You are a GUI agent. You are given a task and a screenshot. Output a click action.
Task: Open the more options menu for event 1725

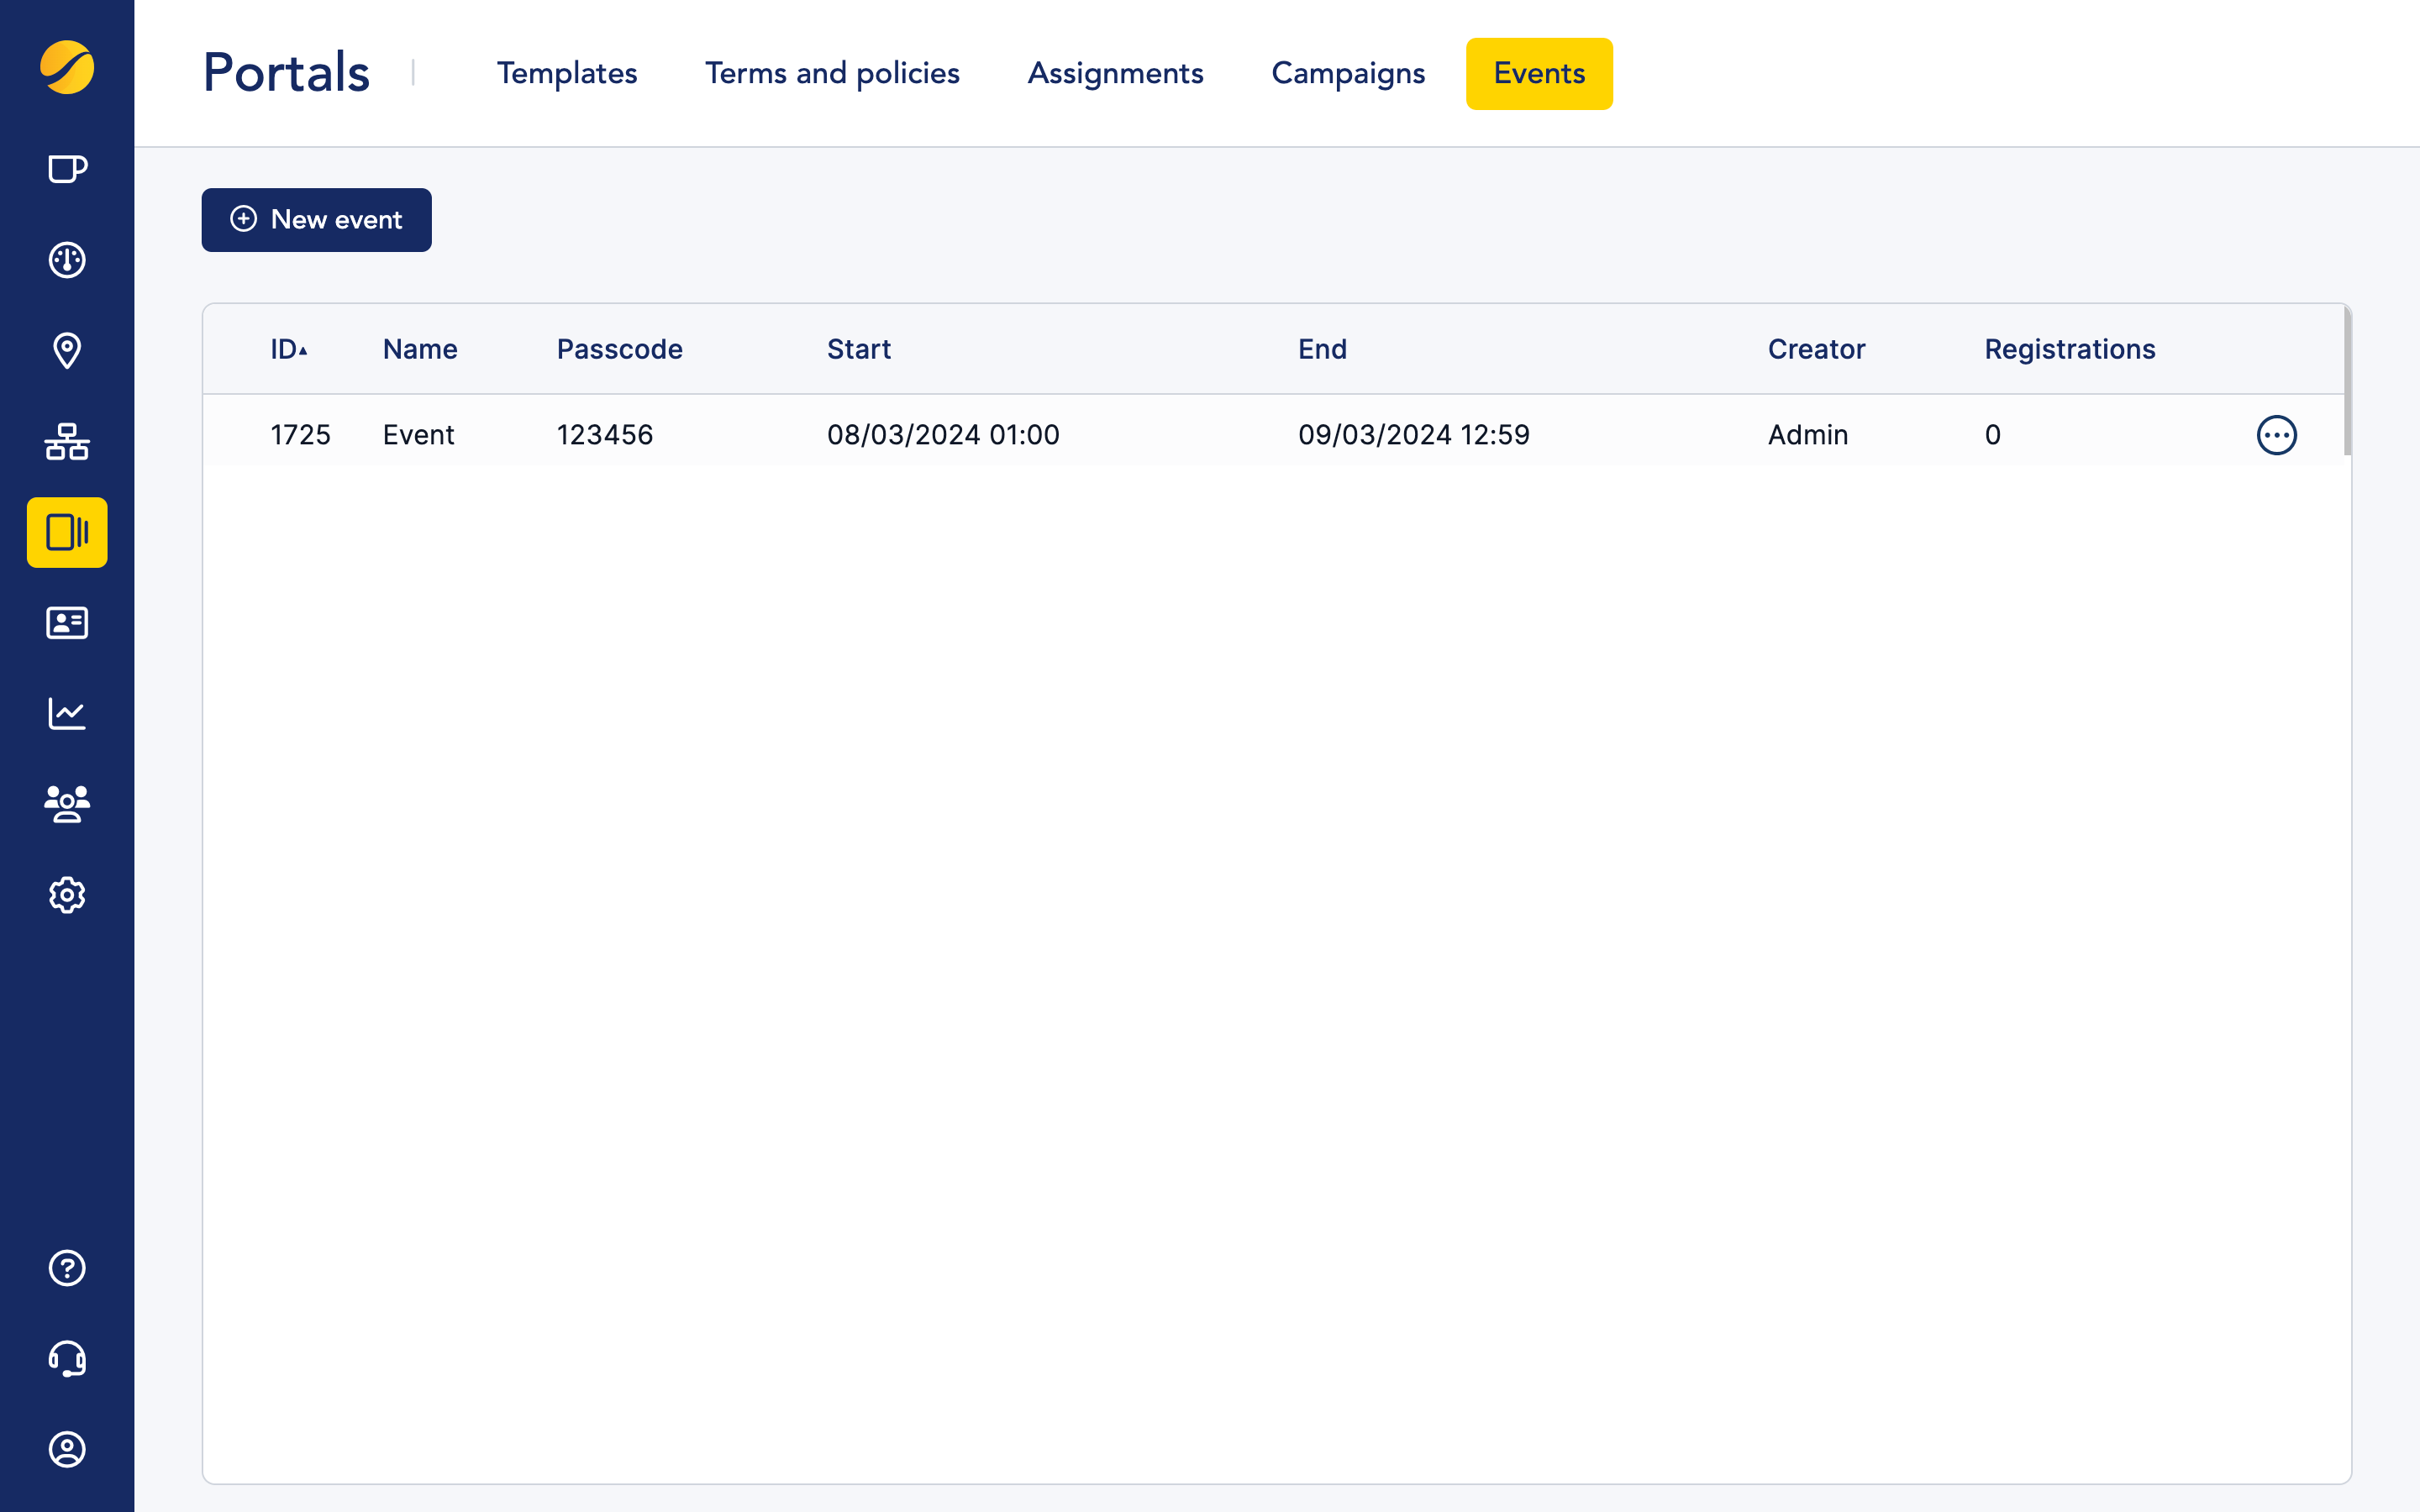[x=2276, y=435]
